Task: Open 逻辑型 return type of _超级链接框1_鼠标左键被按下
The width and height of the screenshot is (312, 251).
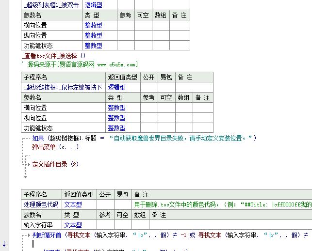Action: coord(116,87)
